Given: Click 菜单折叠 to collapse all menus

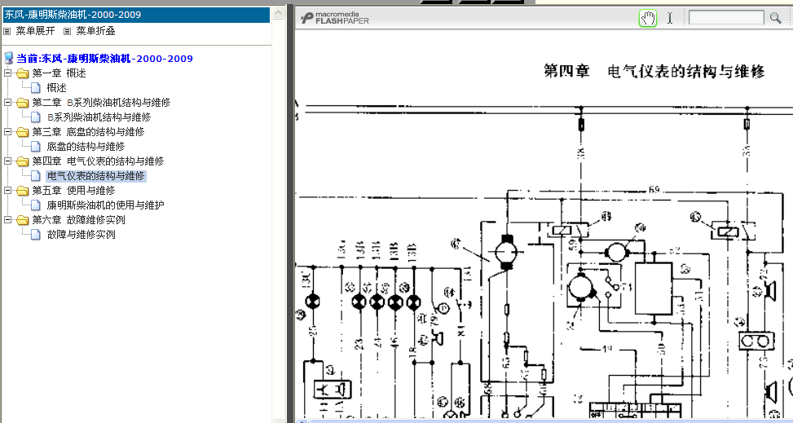Looking at the screenshot, I should coord(95,31).
